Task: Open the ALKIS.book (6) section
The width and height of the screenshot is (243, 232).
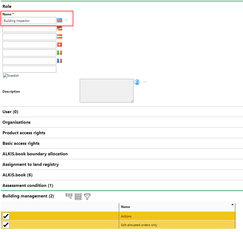Action: [18, 175]
